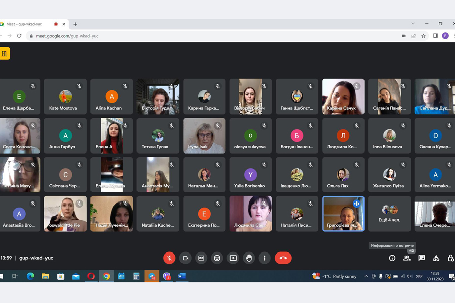Image resolution: width=455 pixels, height=303 pixels.
Task: Open weather widget -1°C Partly sunny
Action: 335,276
